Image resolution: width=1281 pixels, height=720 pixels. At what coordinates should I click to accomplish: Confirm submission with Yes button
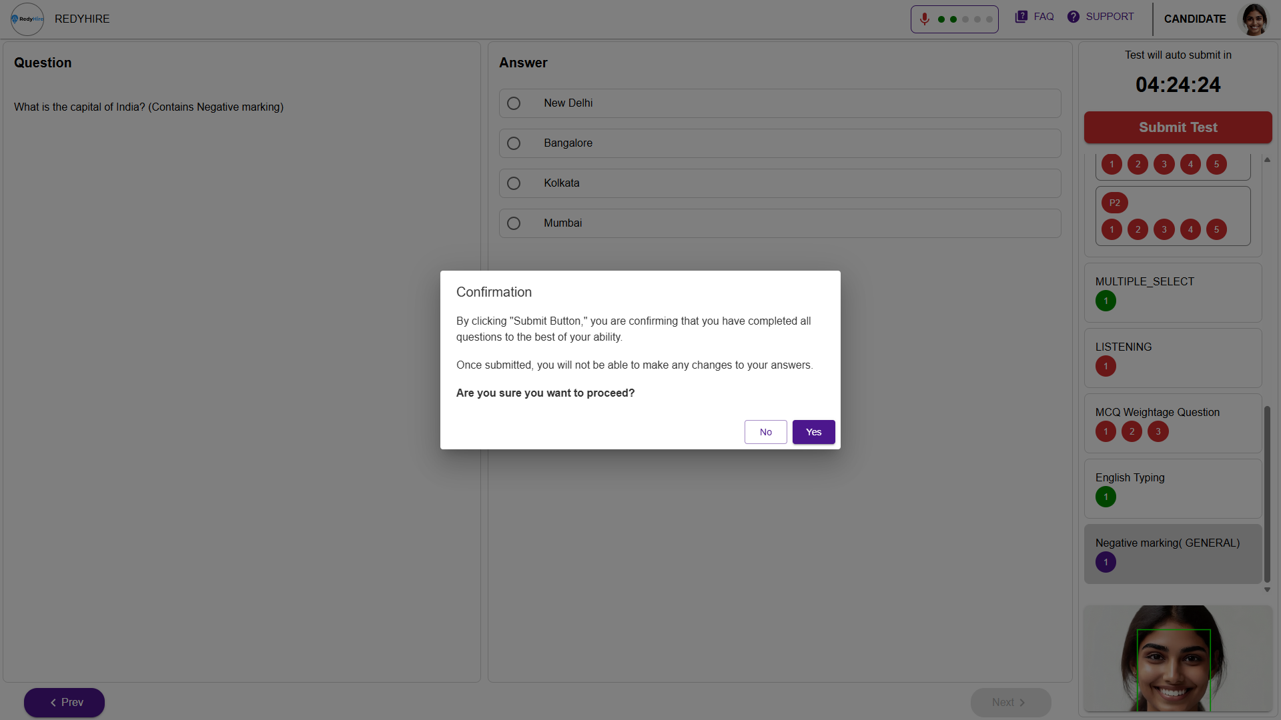coord(813,432)
